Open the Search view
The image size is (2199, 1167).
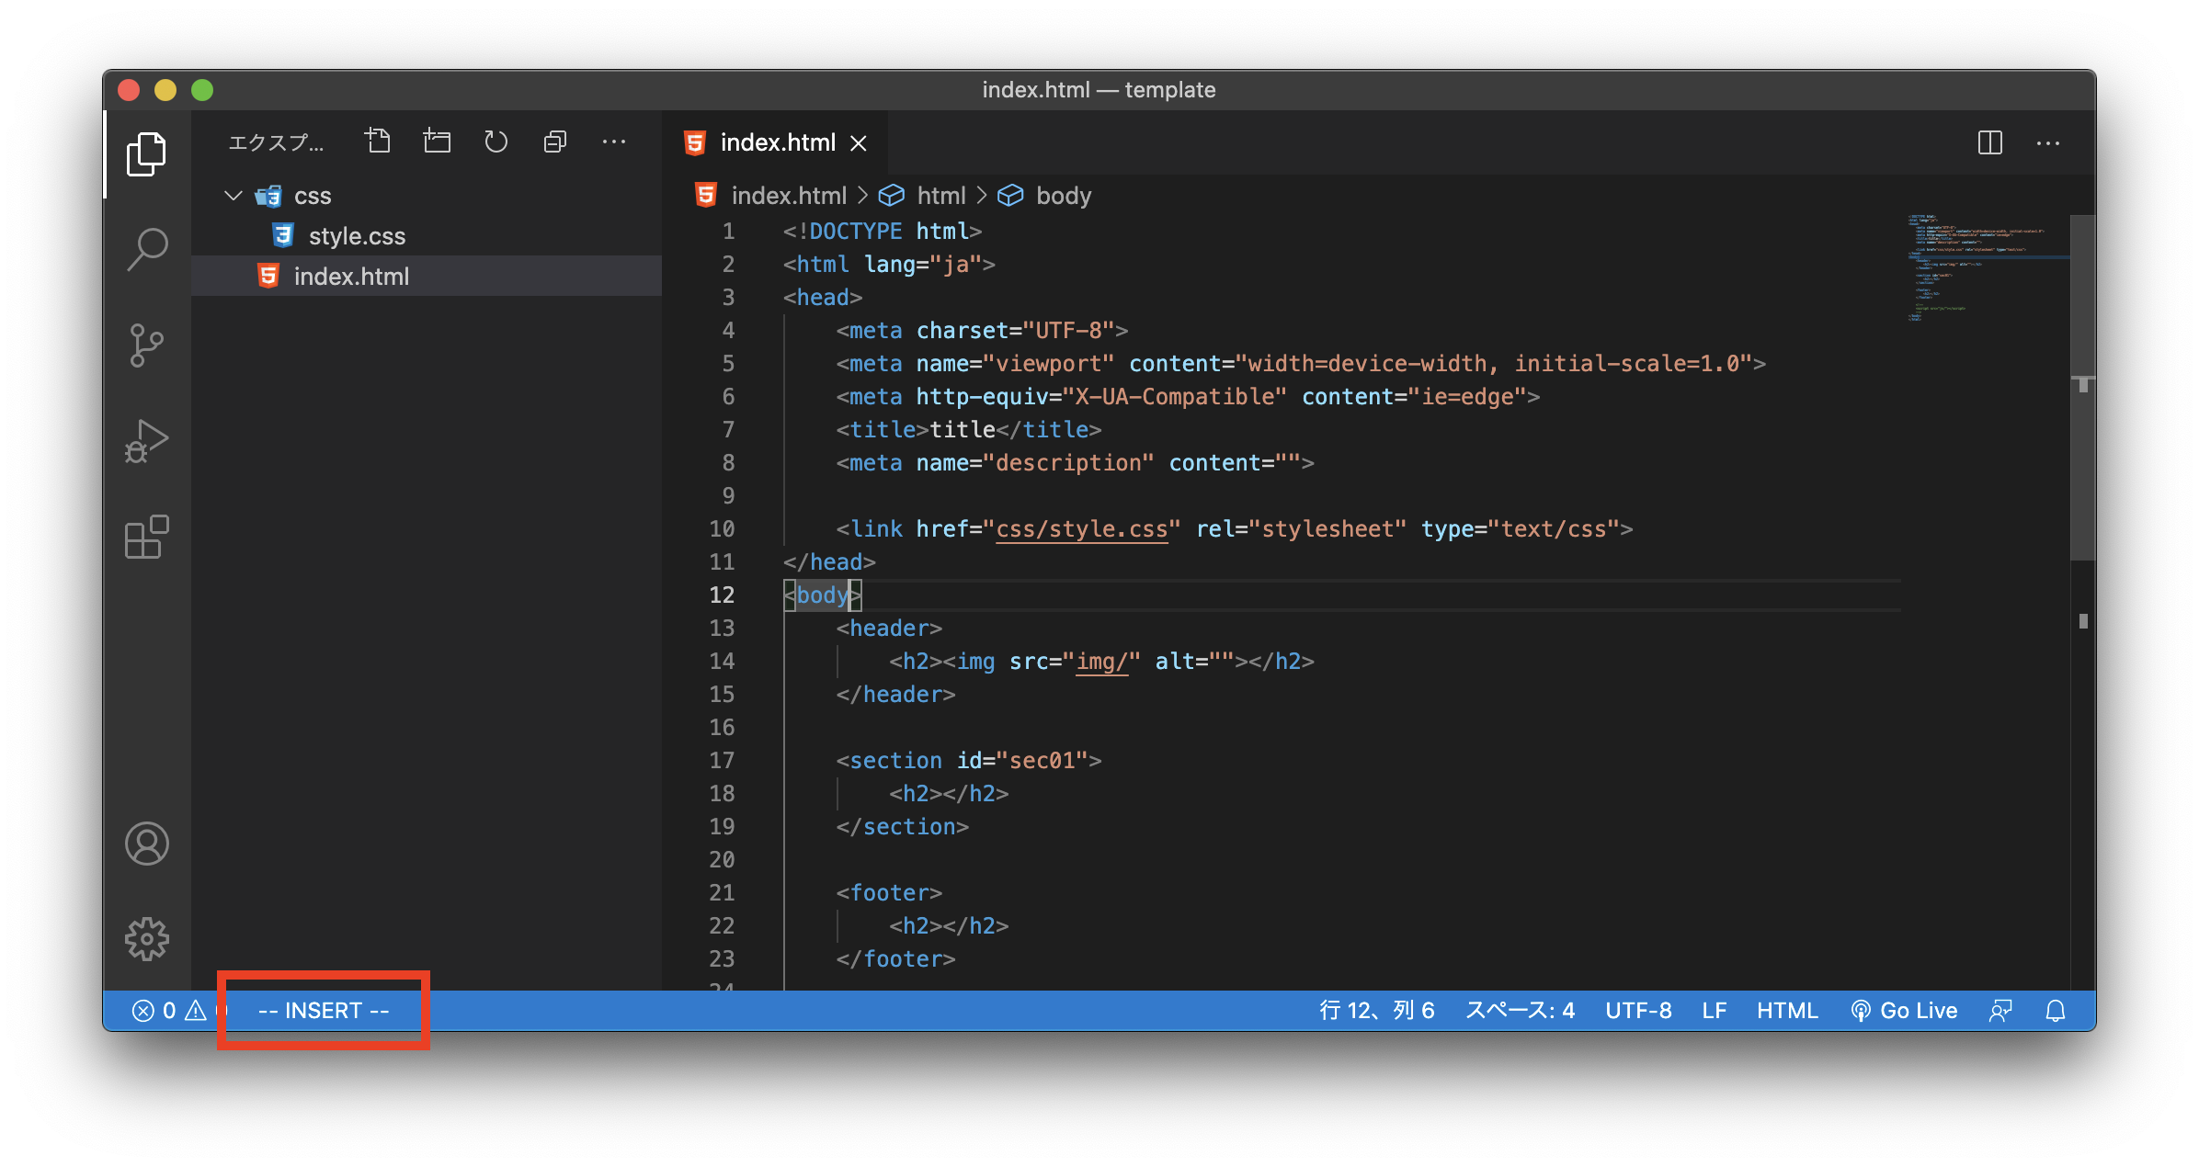[x=146, y=249]
